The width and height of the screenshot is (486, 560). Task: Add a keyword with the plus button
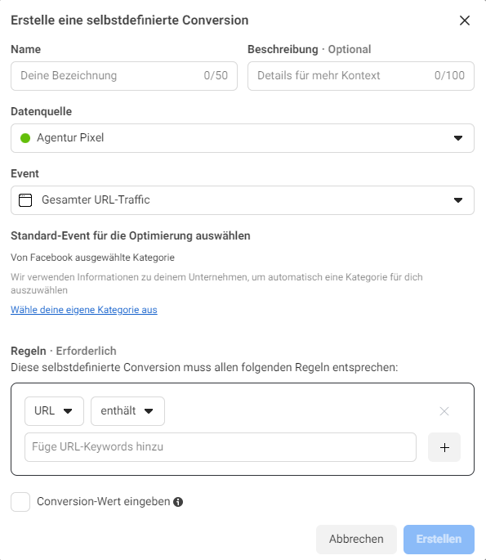pos(444,447)
